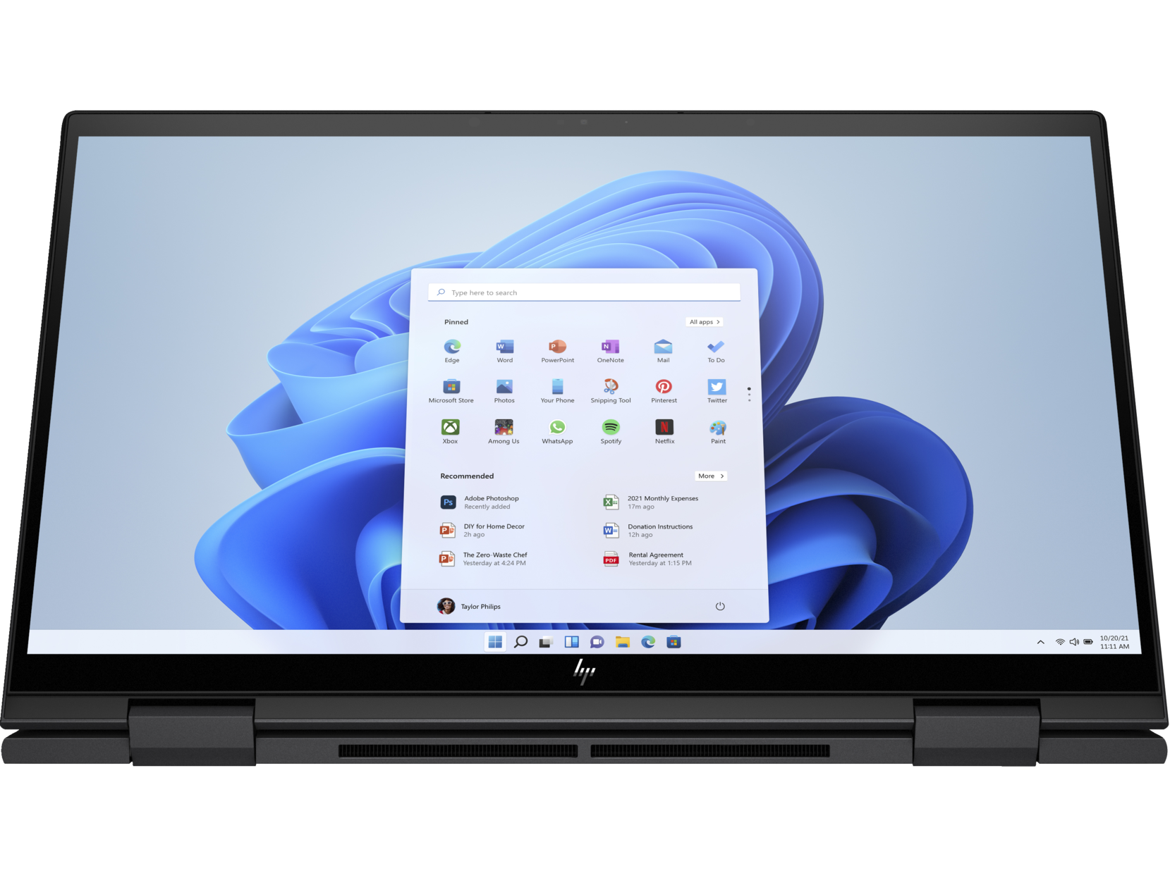This screenshot has width=1170, height=878.
Task: Open the Taylor Philips account menu
Action: 469,606
